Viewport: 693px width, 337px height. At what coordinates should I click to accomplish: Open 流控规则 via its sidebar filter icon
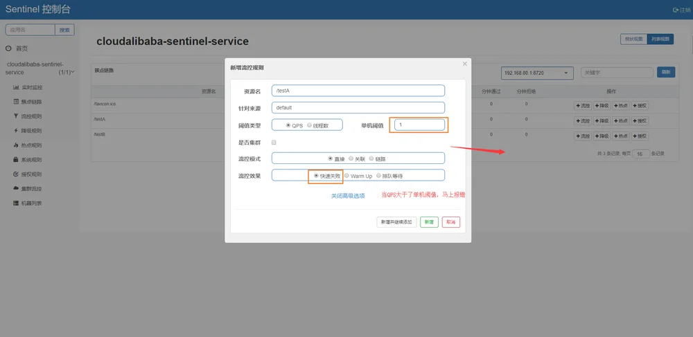point(17,116)
